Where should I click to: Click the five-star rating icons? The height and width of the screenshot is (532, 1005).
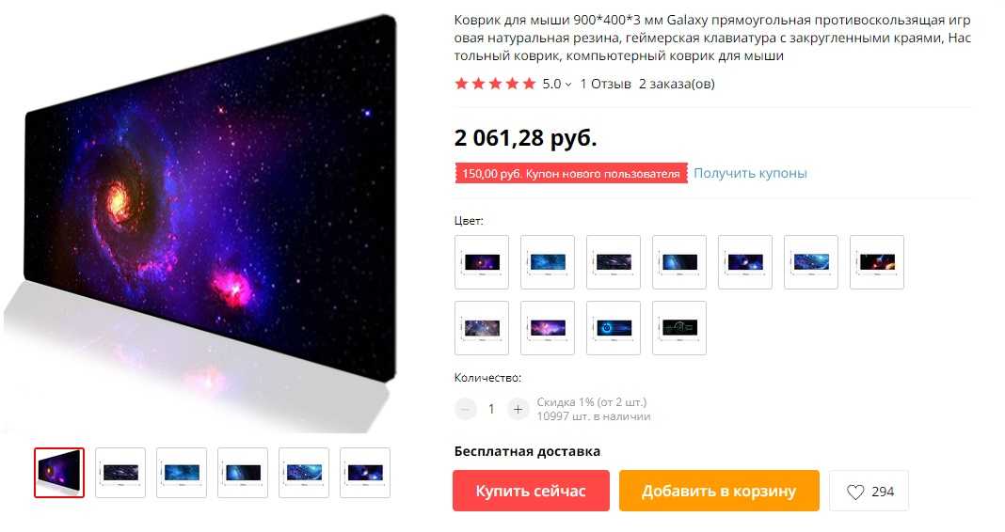coord(495,84)
